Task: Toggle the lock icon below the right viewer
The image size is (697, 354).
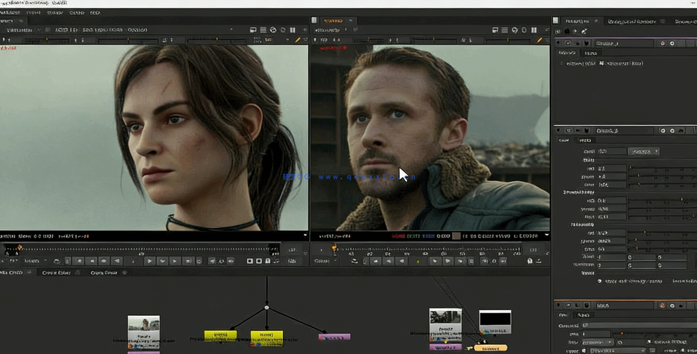Action: click(x=530, y=261)
